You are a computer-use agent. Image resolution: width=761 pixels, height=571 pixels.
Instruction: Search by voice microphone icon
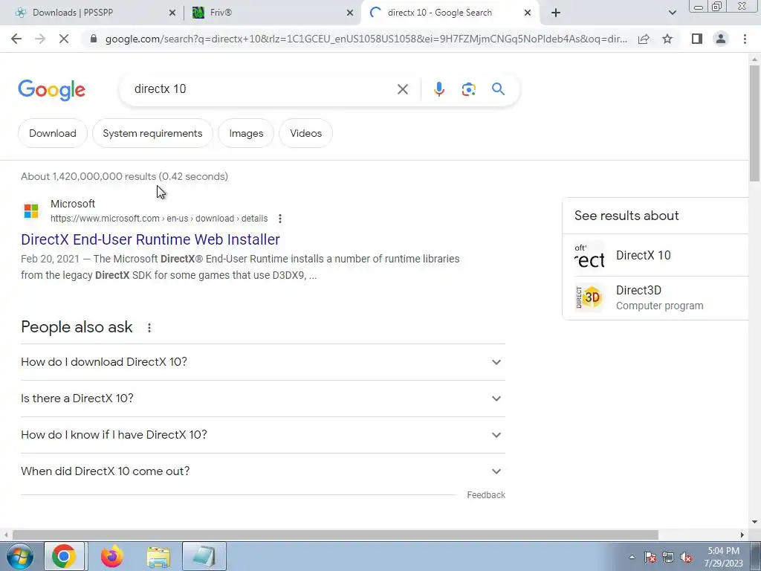(x=438, y=89)
